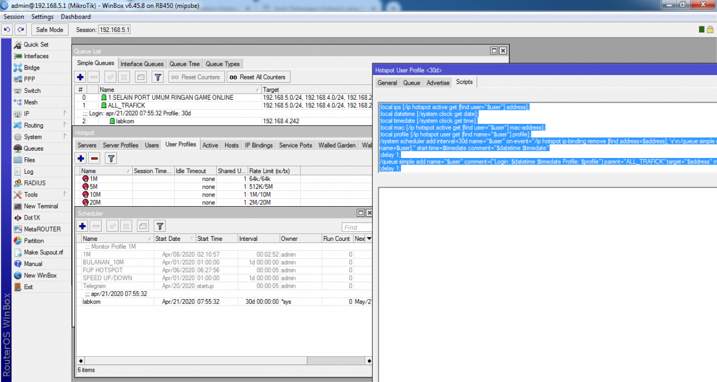Click the scheduler Find search field
Image resolution: width=717 pixels, height=382 pixels.
tap(356, 227)
